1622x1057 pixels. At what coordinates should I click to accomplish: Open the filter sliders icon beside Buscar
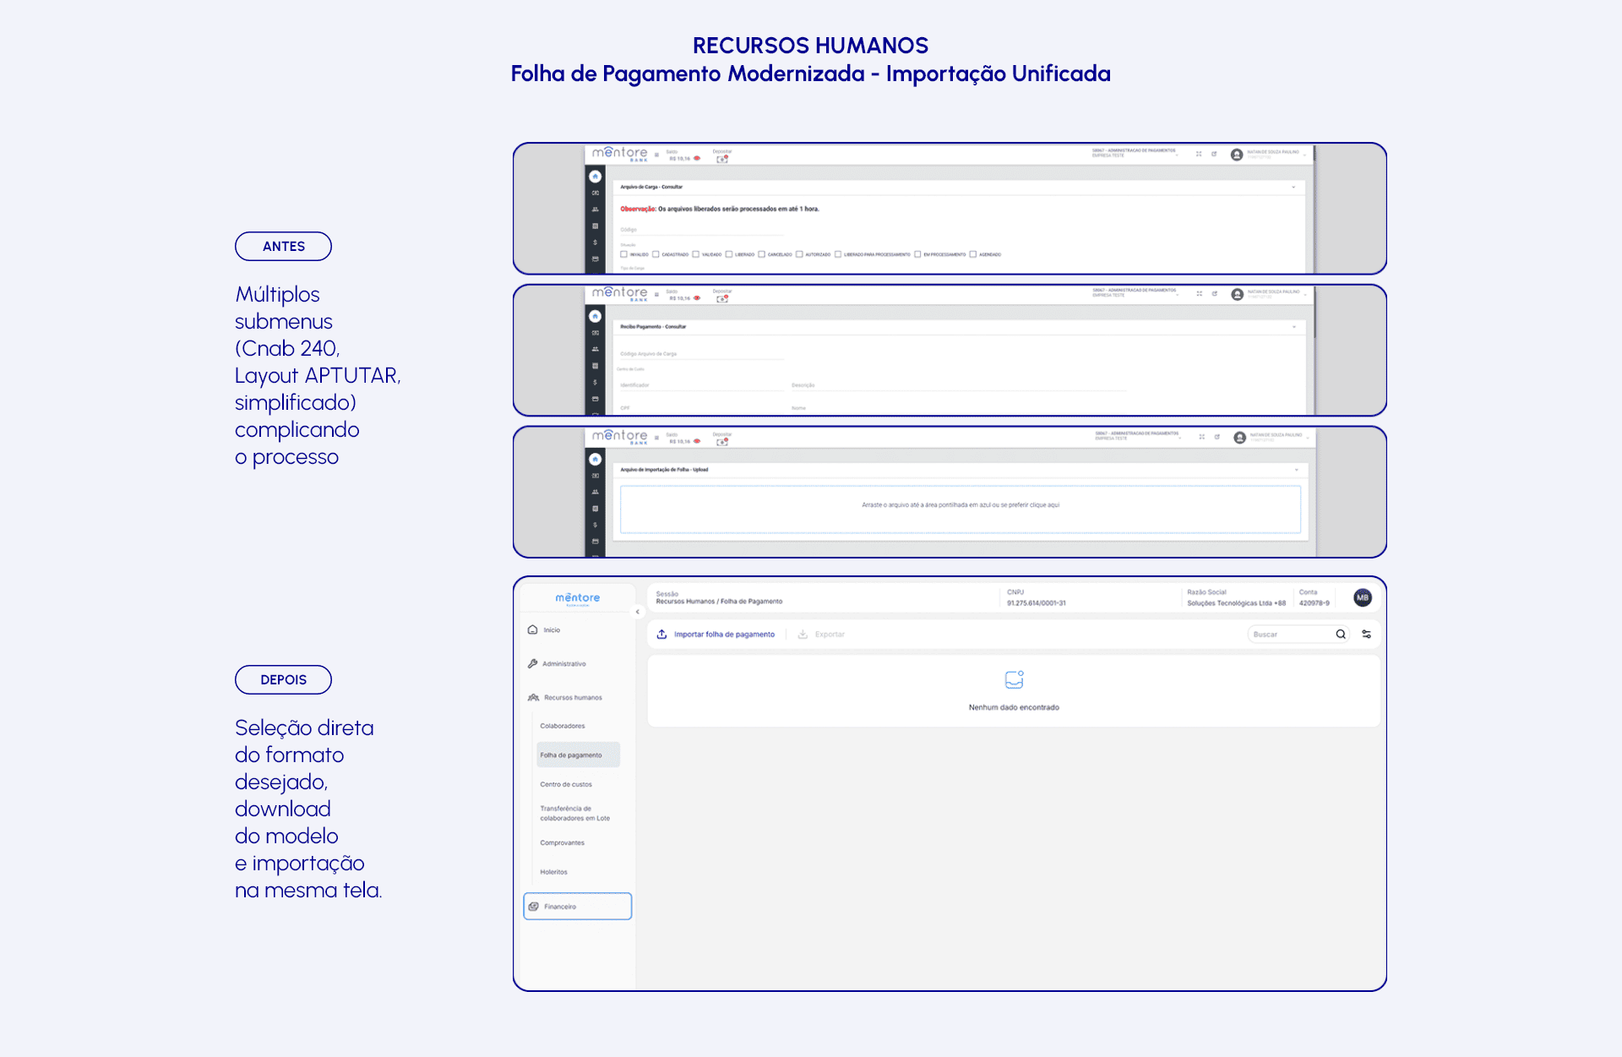[x=1366, y=634]
